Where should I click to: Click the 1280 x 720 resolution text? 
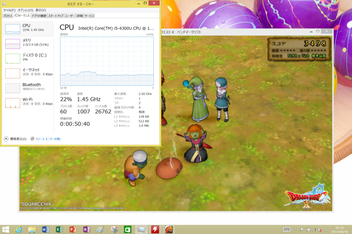pyautogui.click(x=298, y=55)
